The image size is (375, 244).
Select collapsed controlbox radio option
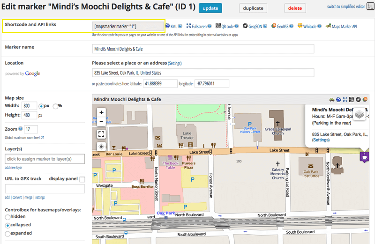7,225
